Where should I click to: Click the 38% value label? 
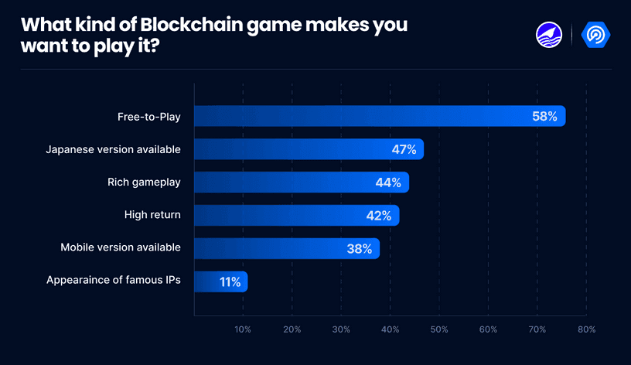(x=360, y=249)
